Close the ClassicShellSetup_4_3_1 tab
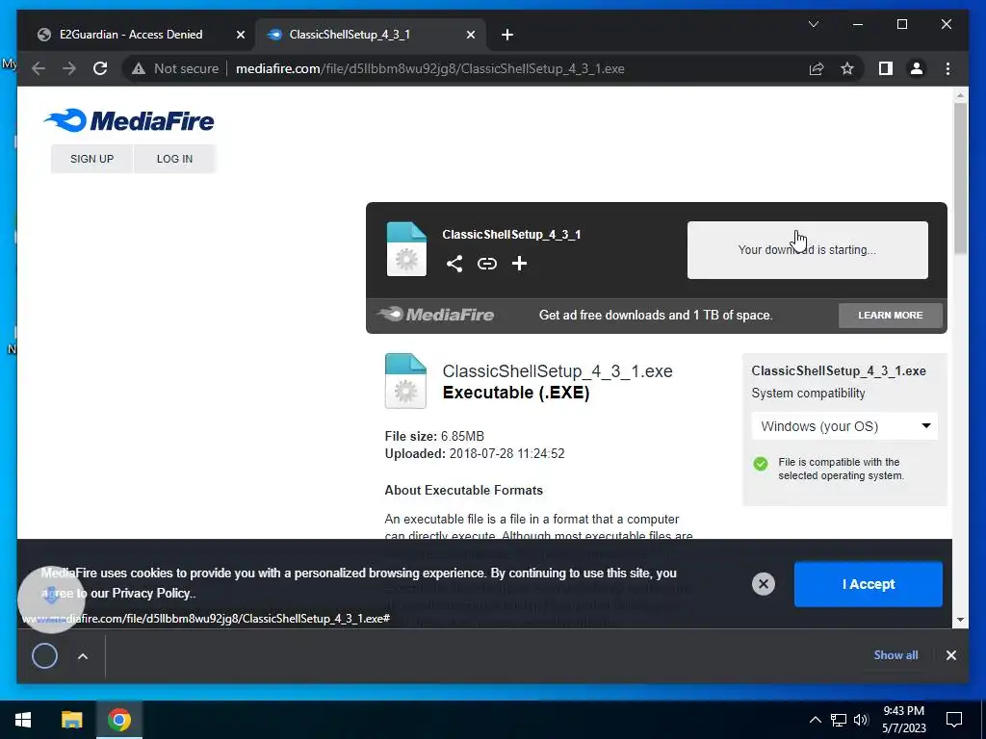Image resolution: width=986 pixels, height=739 pixels. point(470,35)
